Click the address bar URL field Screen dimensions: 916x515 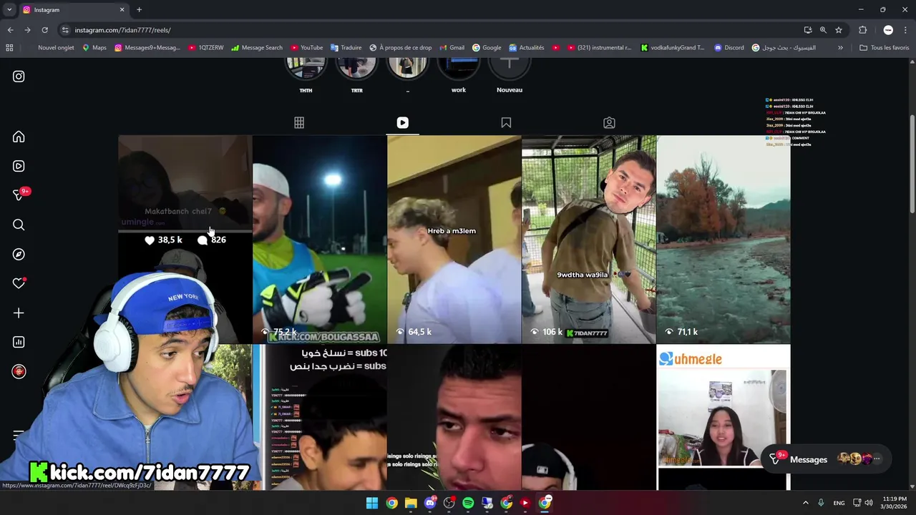[429, 30]
